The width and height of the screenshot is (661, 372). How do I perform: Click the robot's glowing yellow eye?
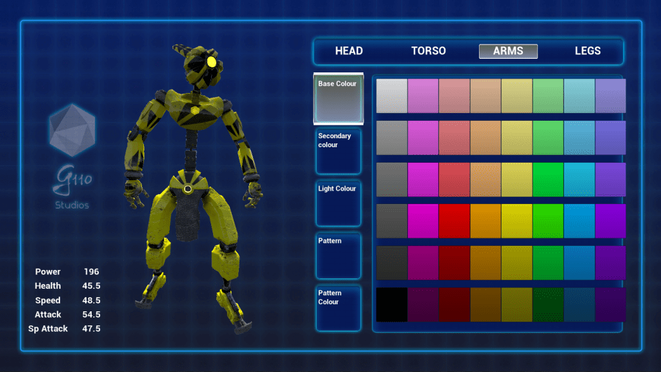click(211, 61)
